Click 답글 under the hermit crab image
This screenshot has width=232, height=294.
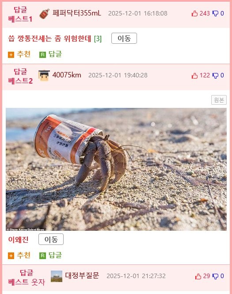tap(50, 255)
